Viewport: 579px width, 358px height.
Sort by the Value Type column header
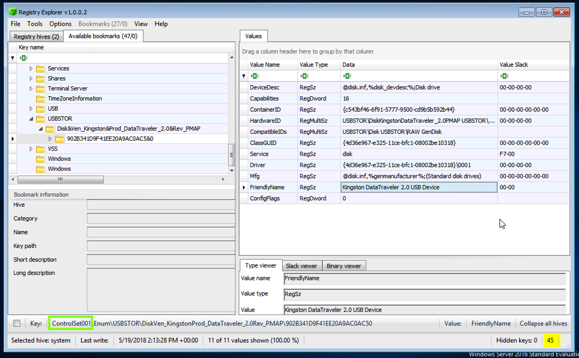coord(313,65)
